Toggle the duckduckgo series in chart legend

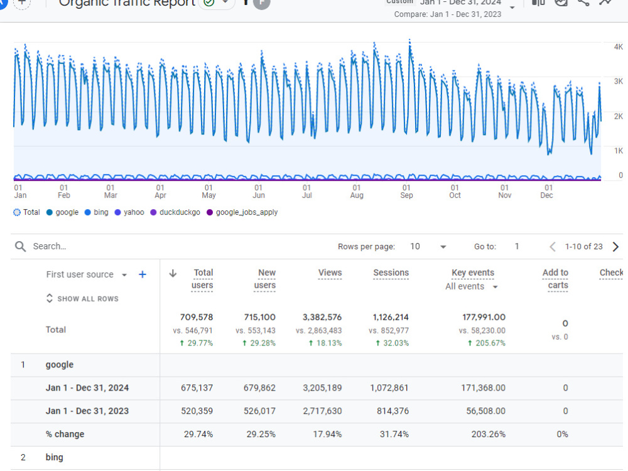point(175,212)
